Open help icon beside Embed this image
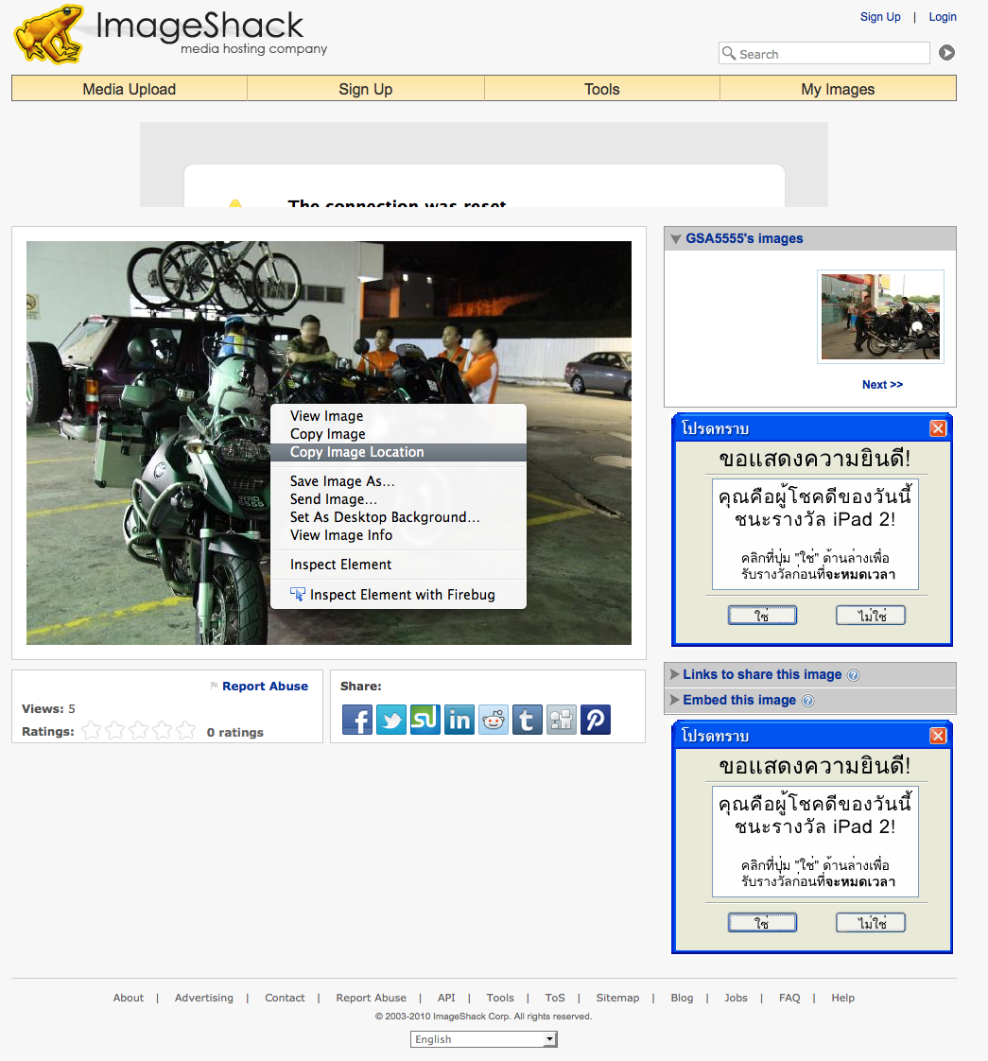Viewport: 988px width, 1061px height. [x=807, y=701]
